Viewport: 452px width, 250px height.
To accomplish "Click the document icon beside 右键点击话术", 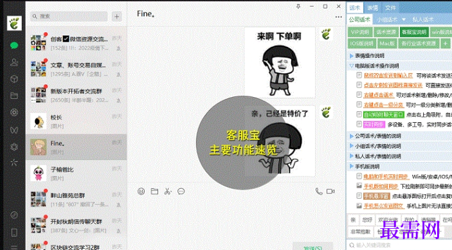I will (x=359, y=94).
